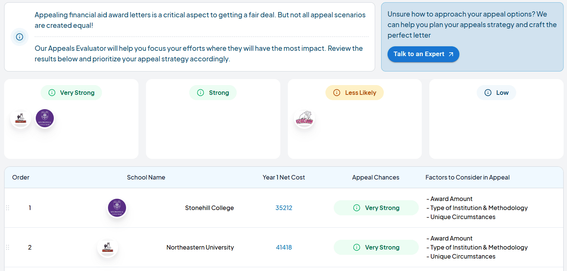567x271 pixels.
Task: Click the drag handle on row 1
Action: point(8,208)
